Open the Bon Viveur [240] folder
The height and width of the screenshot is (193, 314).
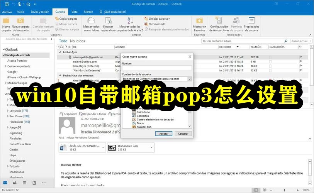pos(19,116)
